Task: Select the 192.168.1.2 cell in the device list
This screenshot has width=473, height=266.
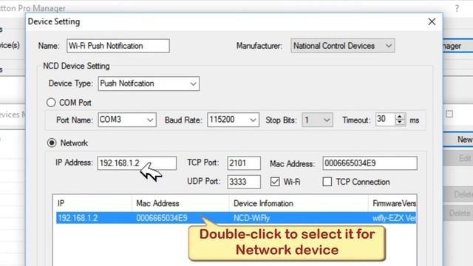Action: (x=78, y=218)
